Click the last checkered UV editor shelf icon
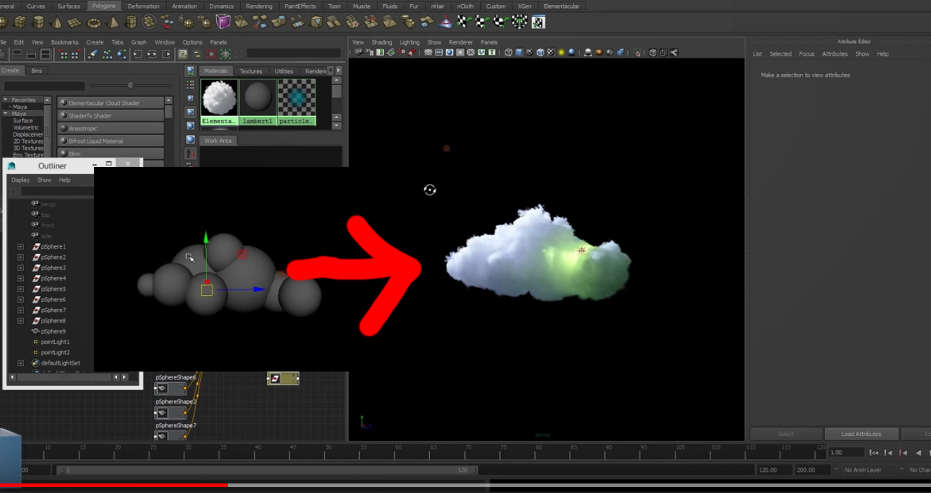This screenshot has height=493, width=931. [538, 22]
